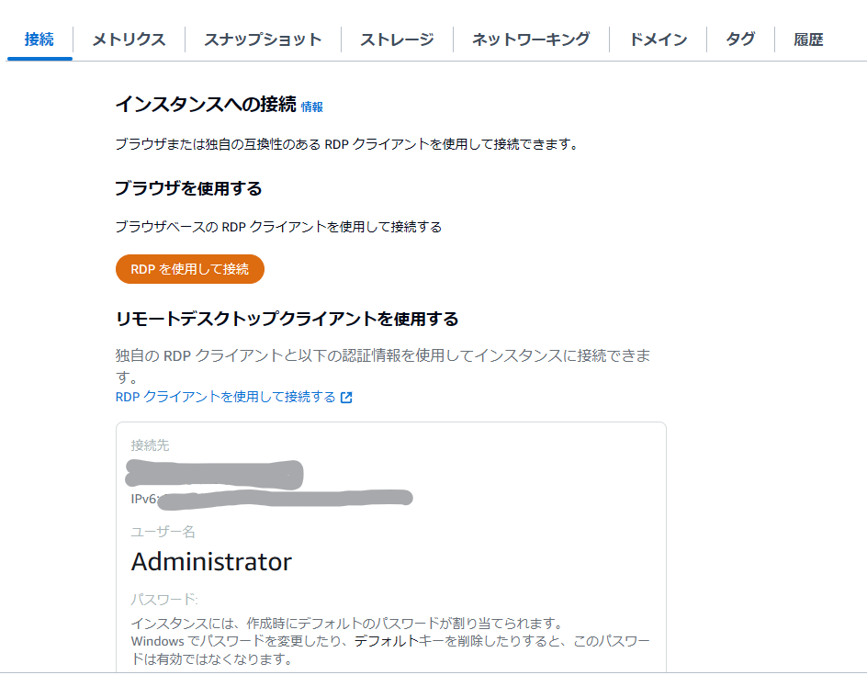Click the 情報 link beside the heading
Screen dimensions: 867x675
coord(312,107)
